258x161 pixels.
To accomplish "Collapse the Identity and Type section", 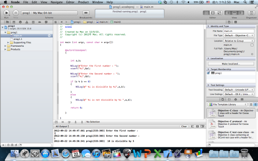I will (x=208, y=26).
